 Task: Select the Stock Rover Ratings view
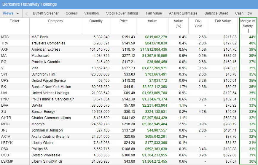122,13
